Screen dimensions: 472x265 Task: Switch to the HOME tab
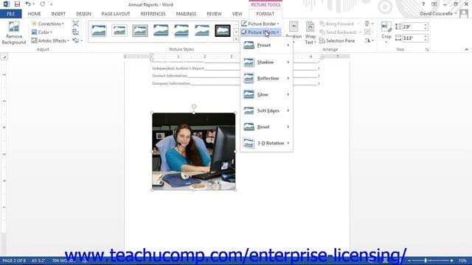(35, 14)
